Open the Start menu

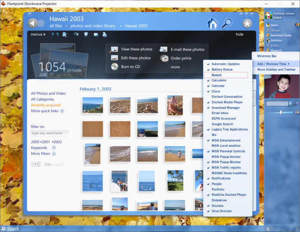(10, 229)
